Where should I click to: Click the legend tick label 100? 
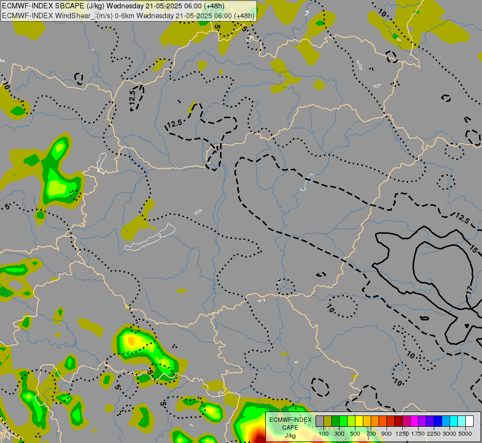pos(323,434)
